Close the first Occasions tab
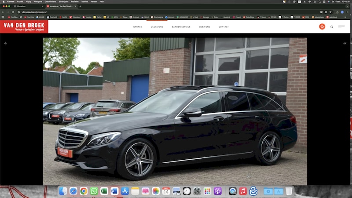This screenshot has width=352, height=198. (x=42, y=6)
